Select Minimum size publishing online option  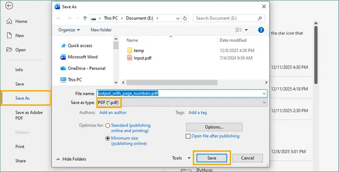(x=107, y=138)
